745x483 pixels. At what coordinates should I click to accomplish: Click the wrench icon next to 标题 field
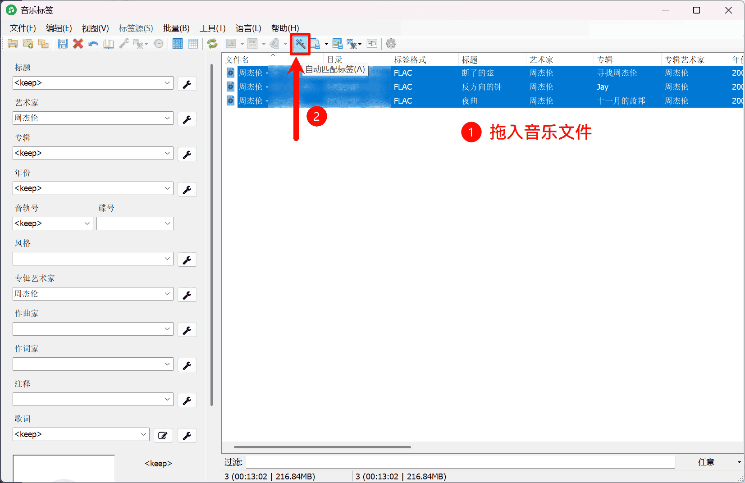tap(187, 84)
